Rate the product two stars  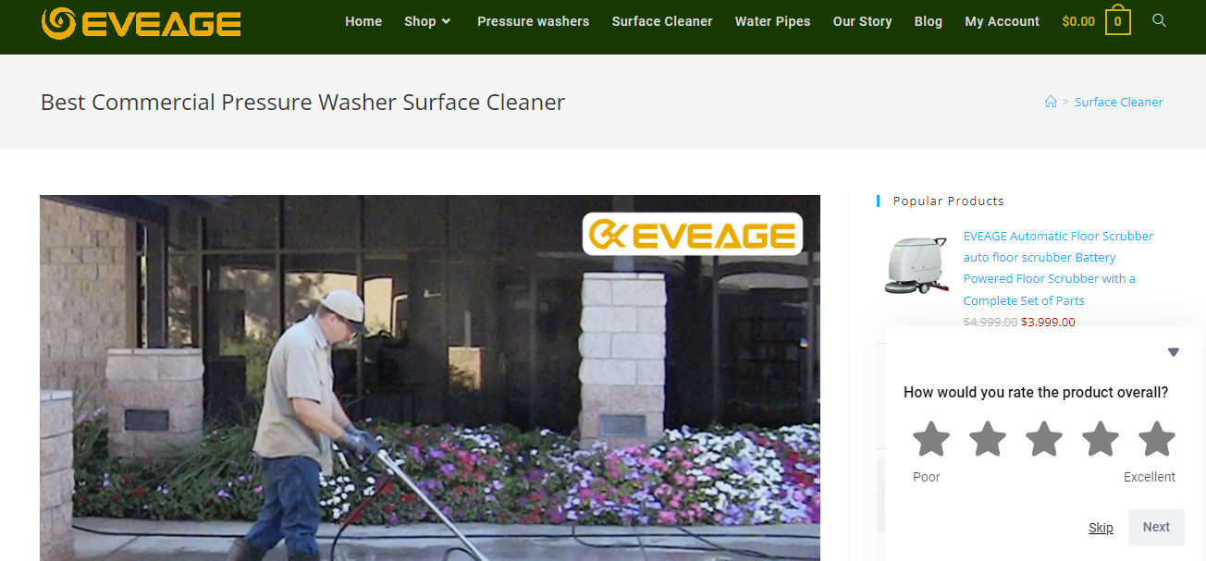pyautogui.click(x=988, y=440)
